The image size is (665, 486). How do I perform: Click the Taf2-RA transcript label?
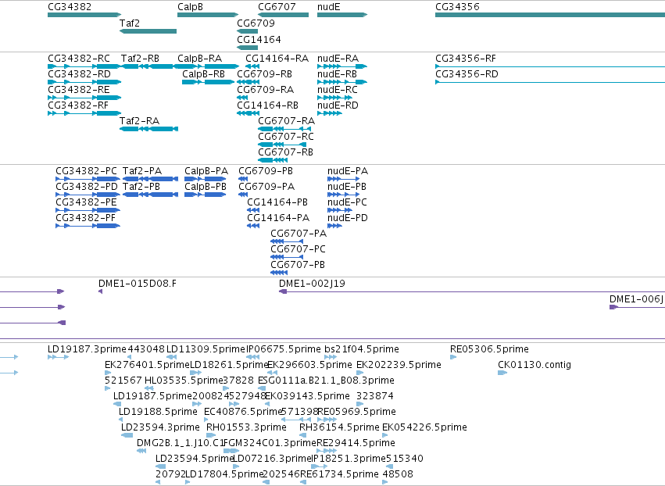pos(139,121)
